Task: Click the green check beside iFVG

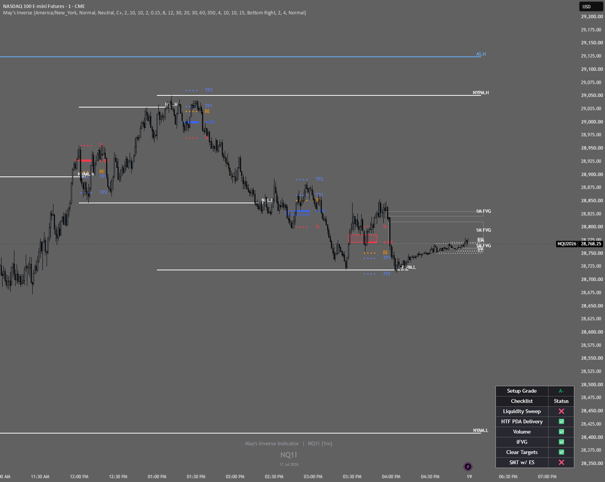Action: click(561, 442)
